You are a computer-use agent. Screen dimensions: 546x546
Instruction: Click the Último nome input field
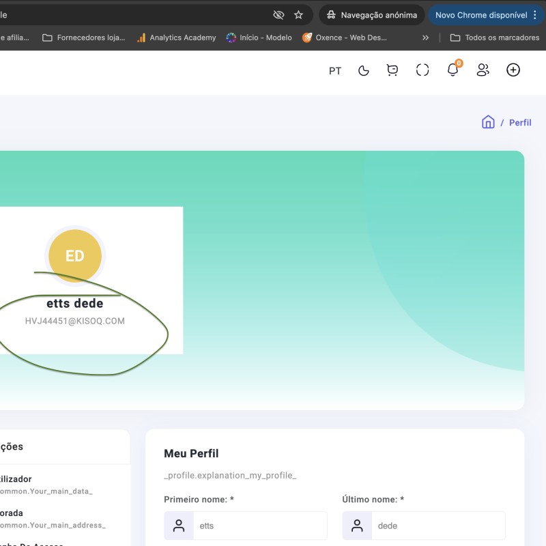pyautogui.click(x=437, y=526)
